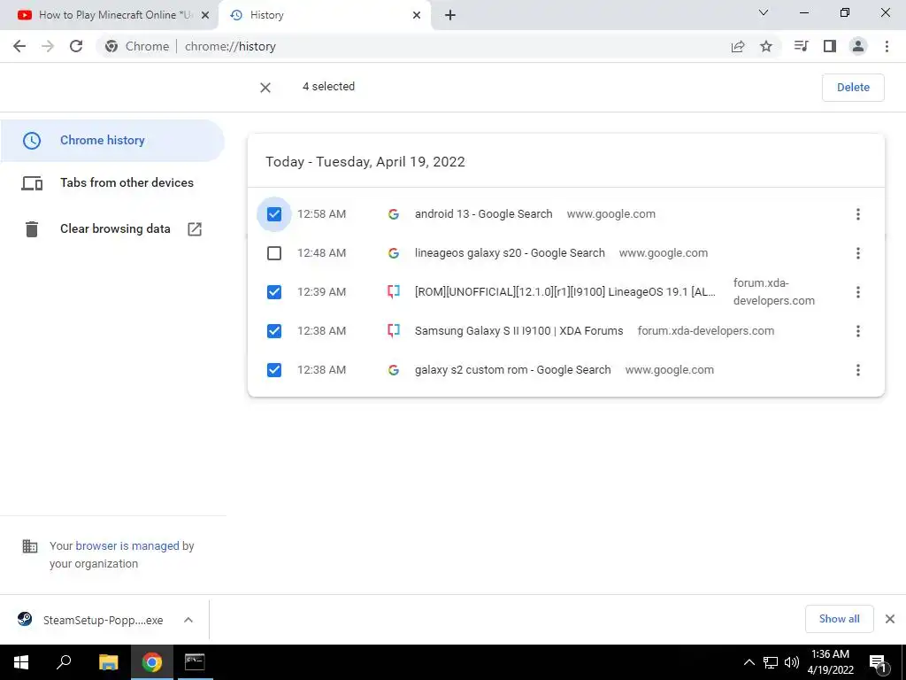906x680 pixels.
Task: Open network status tray icon
Action: [x=771, y=662]
